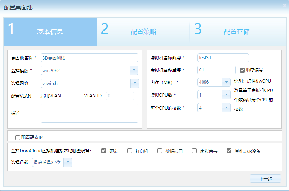Viewport: 289px width, 191px height.
Task: Click the 描述 text area
Action: pyautogui.click(x=89, y=113)
